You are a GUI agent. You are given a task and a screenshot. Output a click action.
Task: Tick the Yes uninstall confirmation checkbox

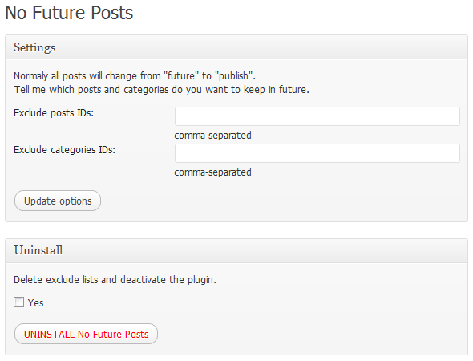(x=18, y=302)
